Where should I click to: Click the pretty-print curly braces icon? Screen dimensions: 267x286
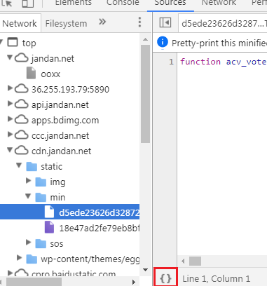pos(165,278)
